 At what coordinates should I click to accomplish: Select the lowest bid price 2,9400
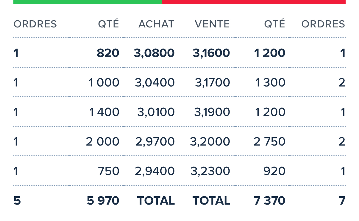pyautogui.click(x=155, y=171)
